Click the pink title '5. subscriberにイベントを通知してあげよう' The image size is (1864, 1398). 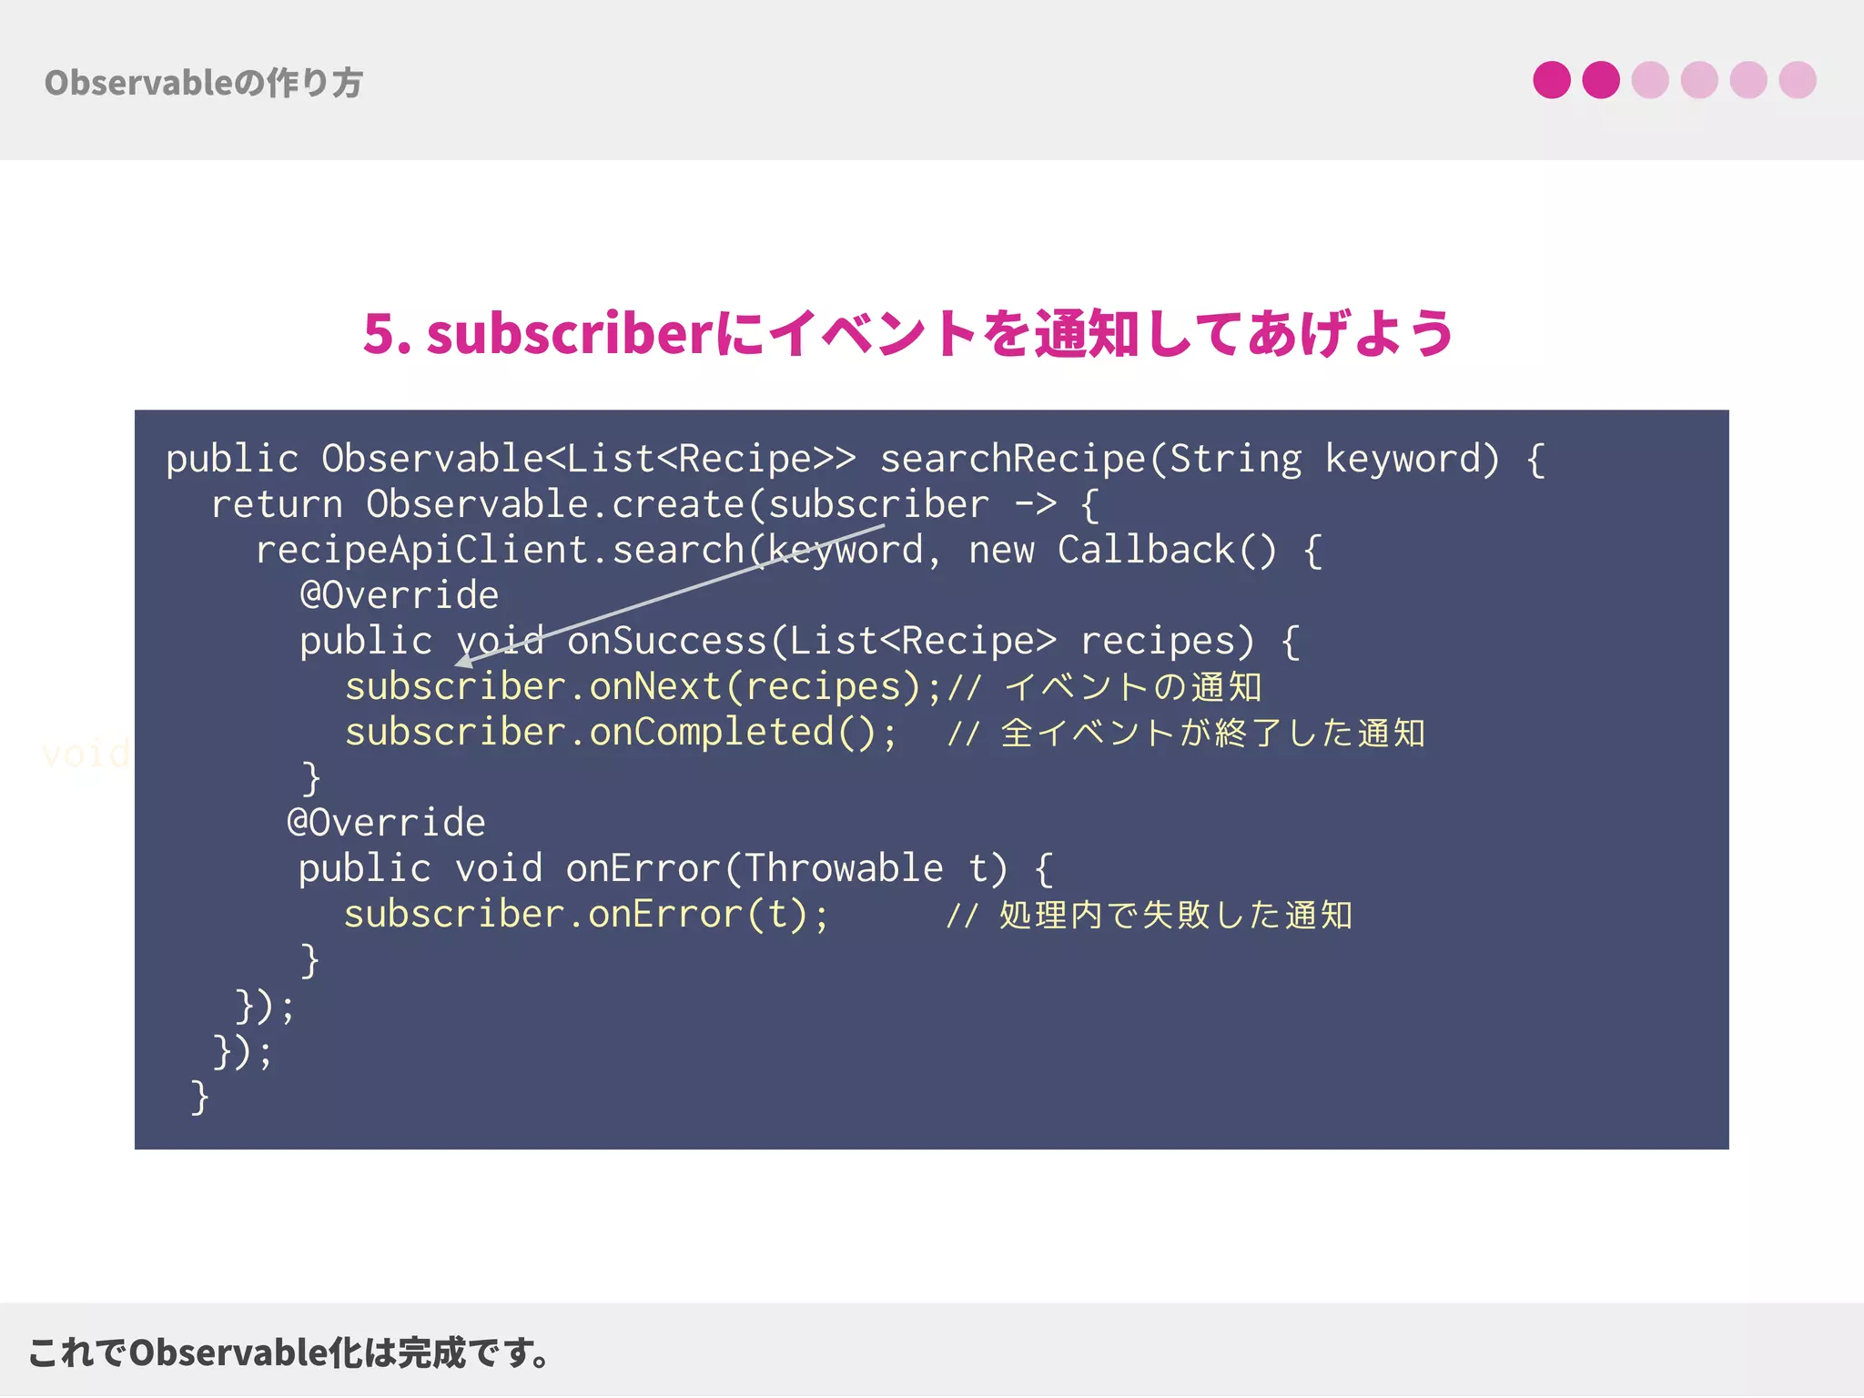(x=908, y=333)
